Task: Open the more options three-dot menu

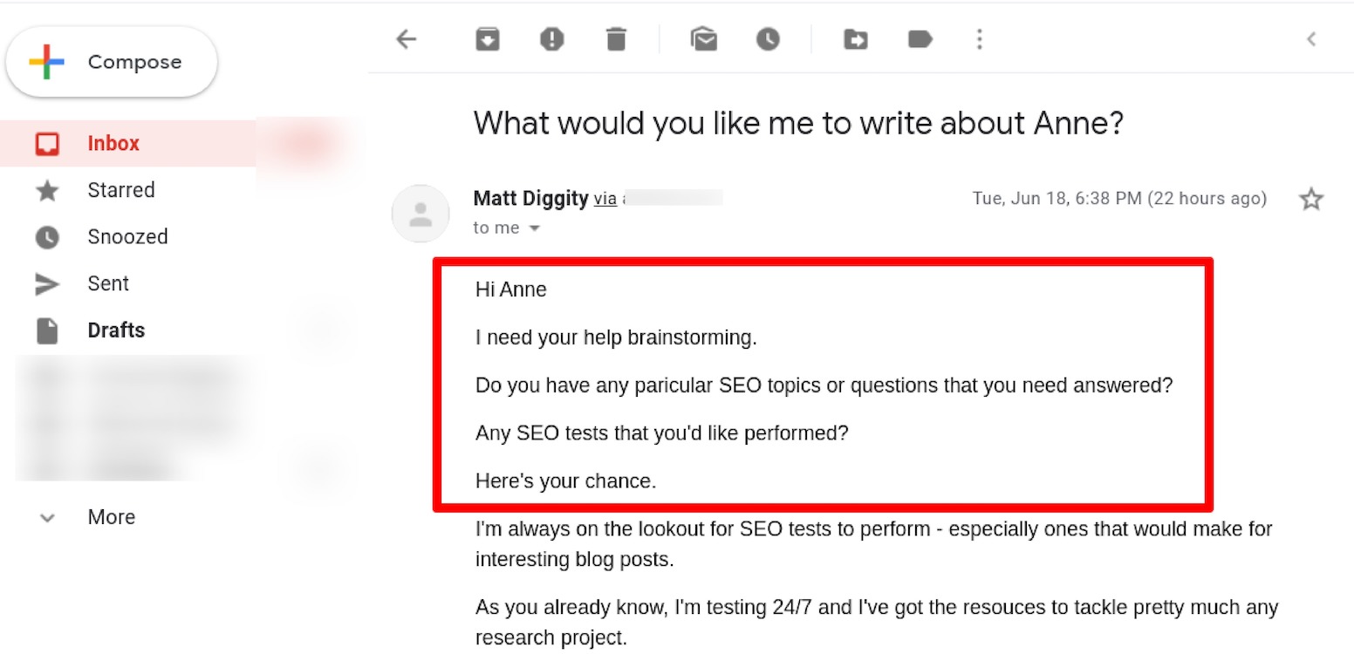Action: click(x=980, y=38)
